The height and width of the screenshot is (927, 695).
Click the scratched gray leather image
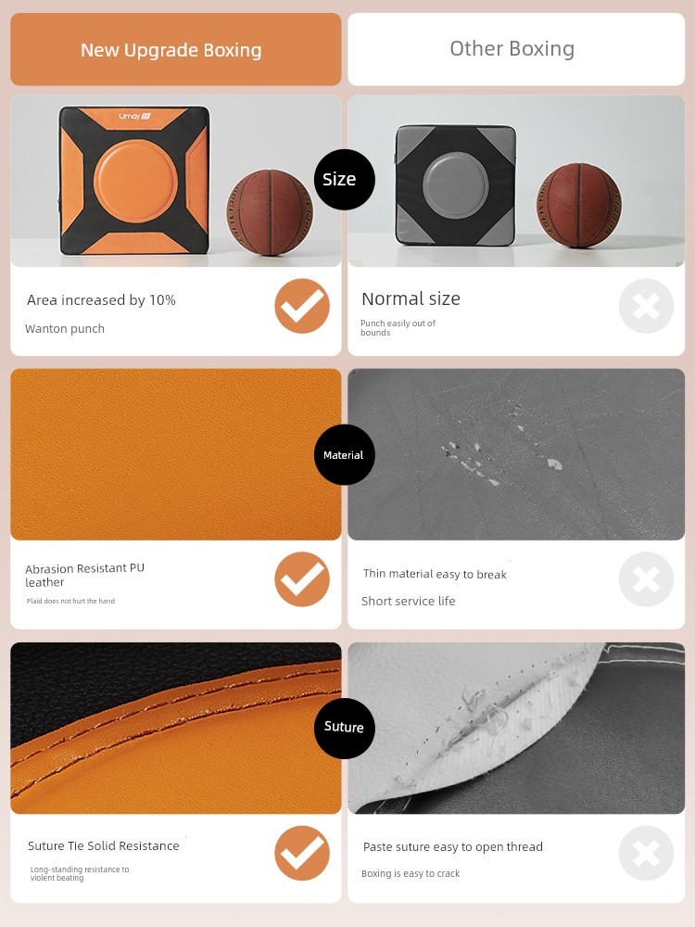tap(516, 454)
